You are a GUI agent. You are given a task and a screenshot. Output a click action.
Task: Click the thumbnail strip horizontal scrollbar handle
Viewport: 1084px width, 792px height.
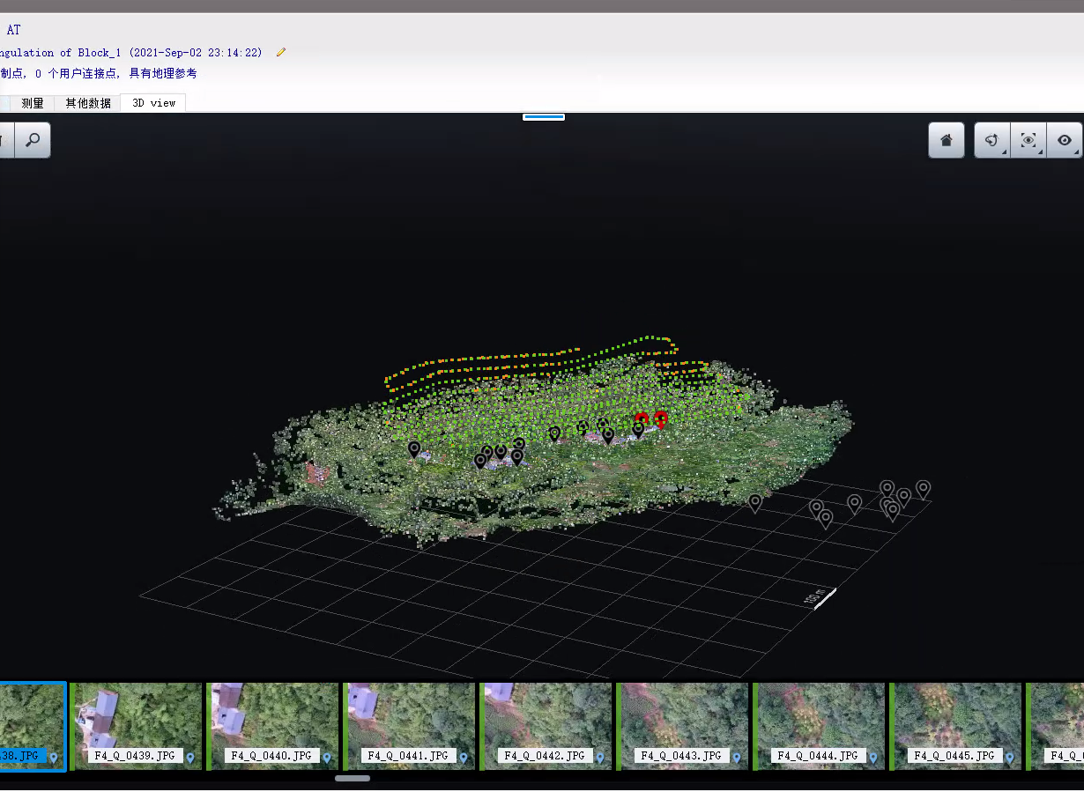(x=353, y=778)
